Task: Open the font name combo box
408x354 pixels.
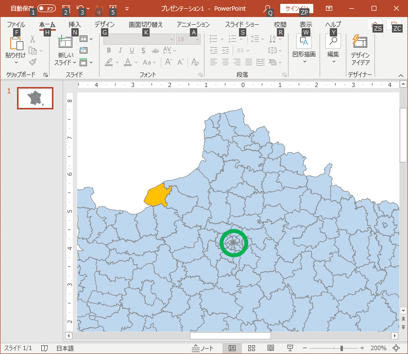Action: [x=139, y=39]
